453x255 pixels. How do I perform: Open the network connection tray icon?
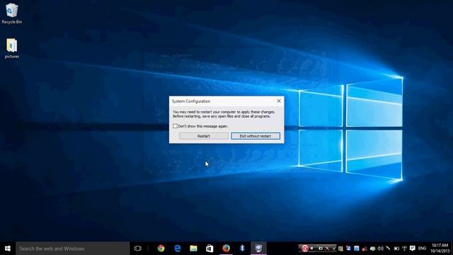pos(404,249)
